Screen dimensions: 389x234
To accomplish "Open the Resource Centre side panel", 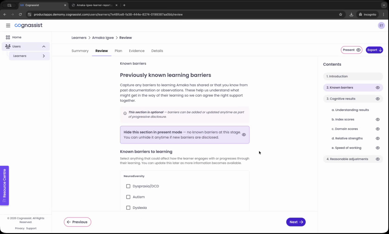I will click(4, 185).
